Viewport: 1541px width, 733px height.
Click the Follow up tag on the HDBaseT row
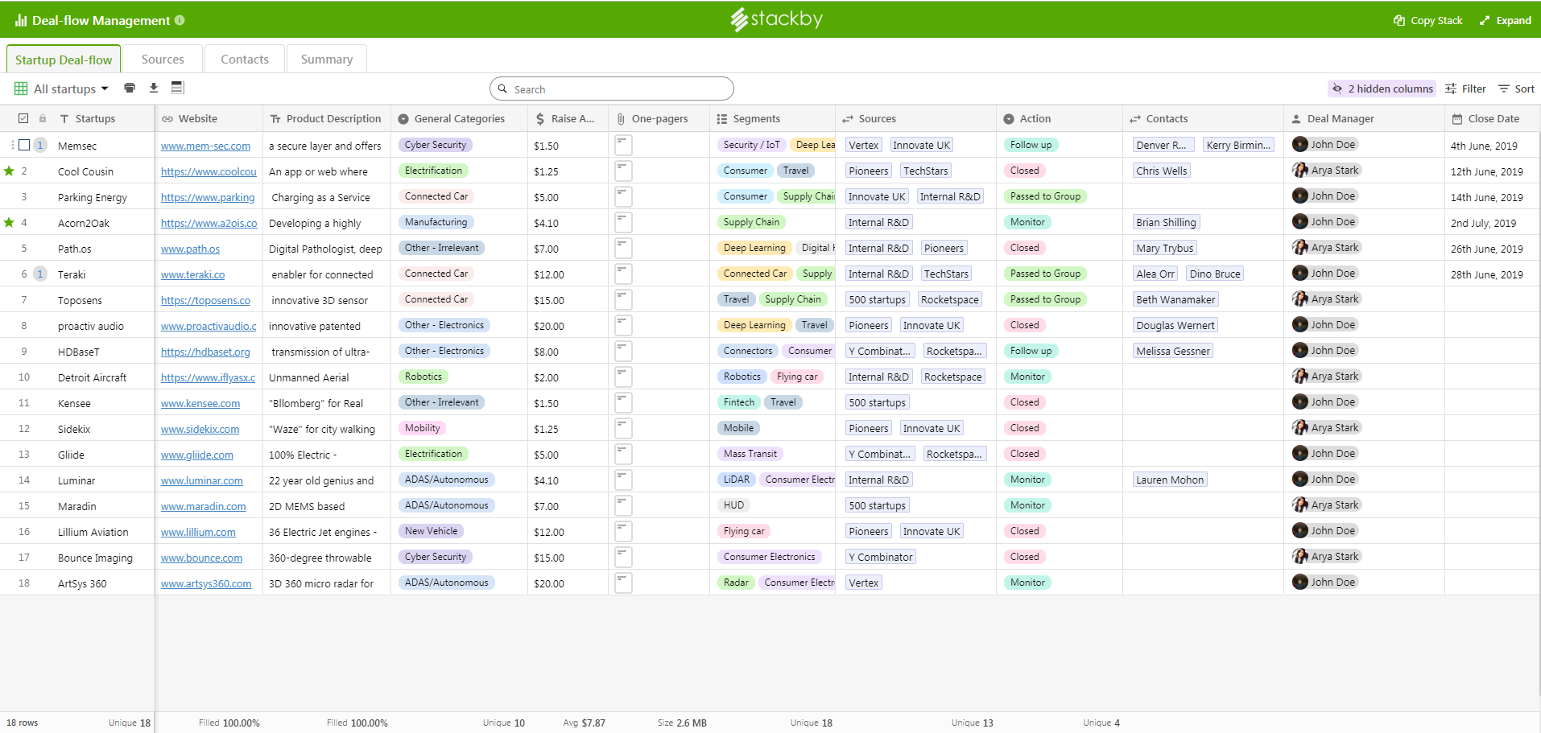[1031, 351]
